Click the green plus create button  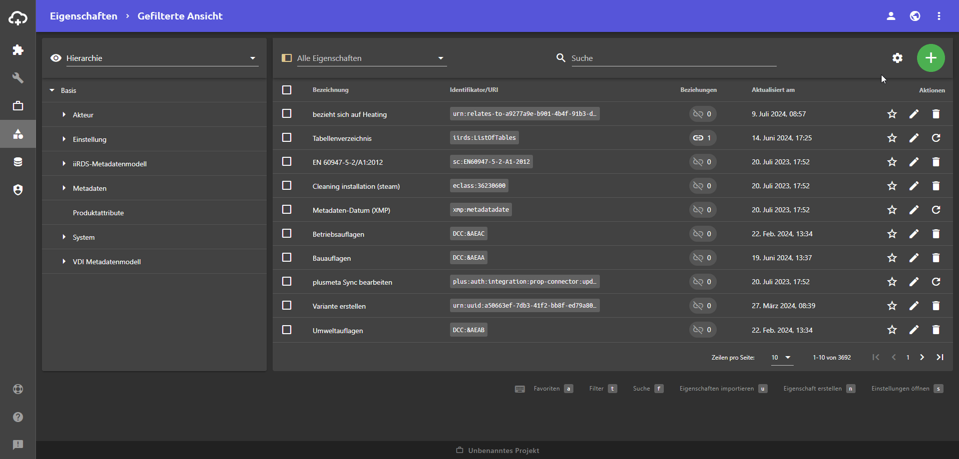click(x=931, y=58)
